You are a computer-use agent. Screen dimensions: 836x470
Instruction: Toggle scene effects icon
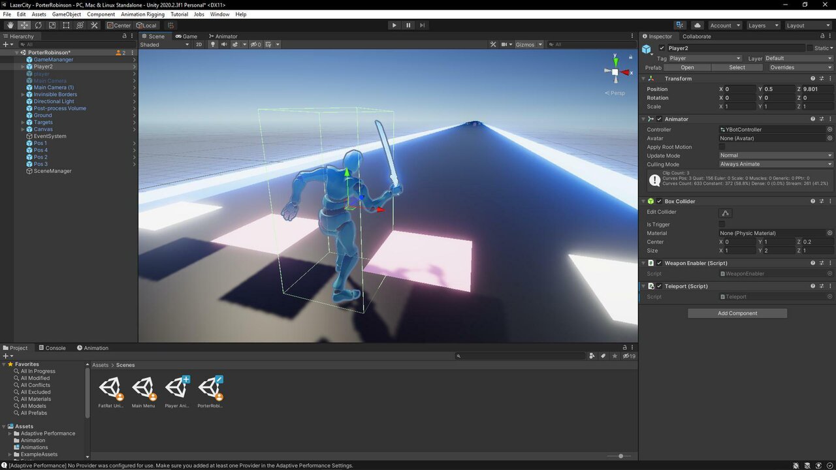pos(236,44)
